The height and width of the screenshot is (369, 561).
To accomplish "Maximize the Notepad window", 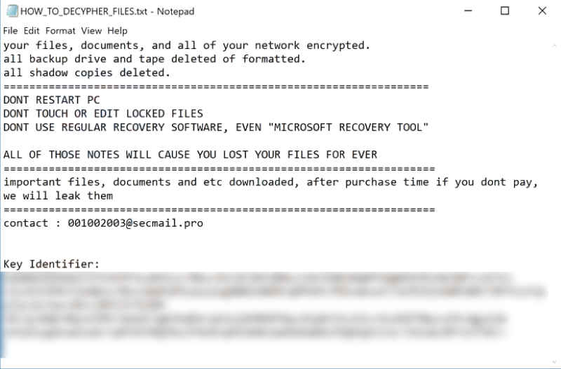I will (x=505, y=11).
